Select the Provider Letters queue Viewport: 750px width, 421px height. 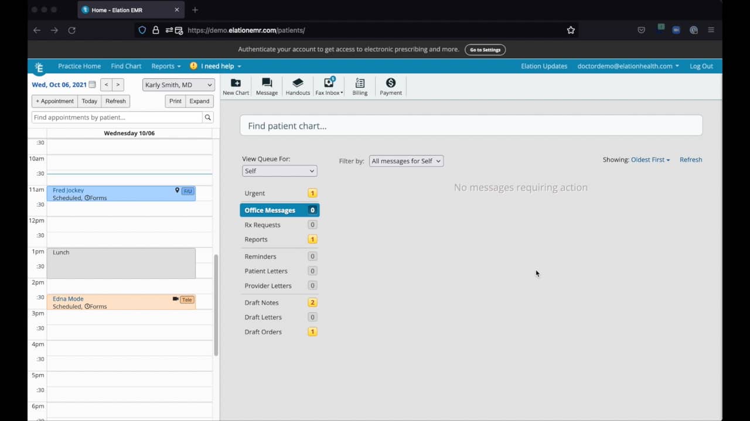pyautogui.click(x=279, y=285)
